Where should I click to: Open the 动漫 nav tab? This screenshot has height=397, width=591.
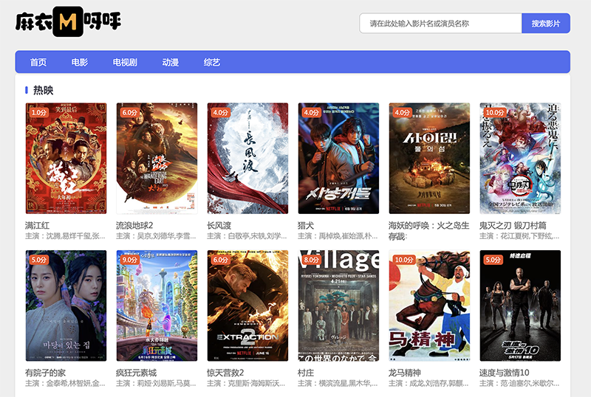pos(171,62)
